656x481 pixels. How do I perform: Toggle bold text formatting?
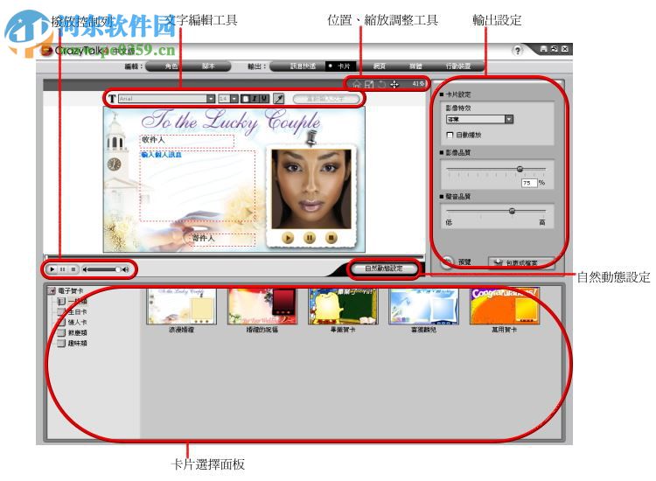click(246, 99)
